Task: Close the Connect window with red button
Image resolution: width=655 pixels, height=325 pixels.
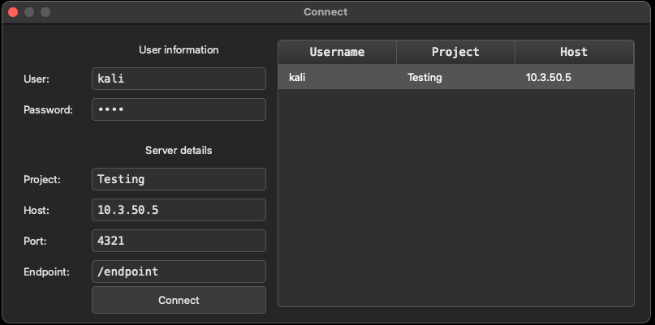Action: tap(13, 12)
